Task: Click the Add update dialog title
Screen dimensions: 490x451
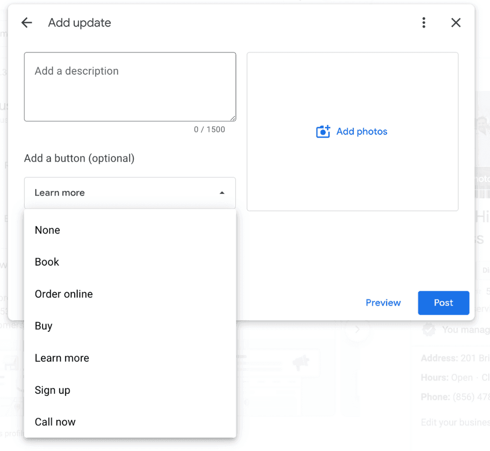Action: [79, 23]
